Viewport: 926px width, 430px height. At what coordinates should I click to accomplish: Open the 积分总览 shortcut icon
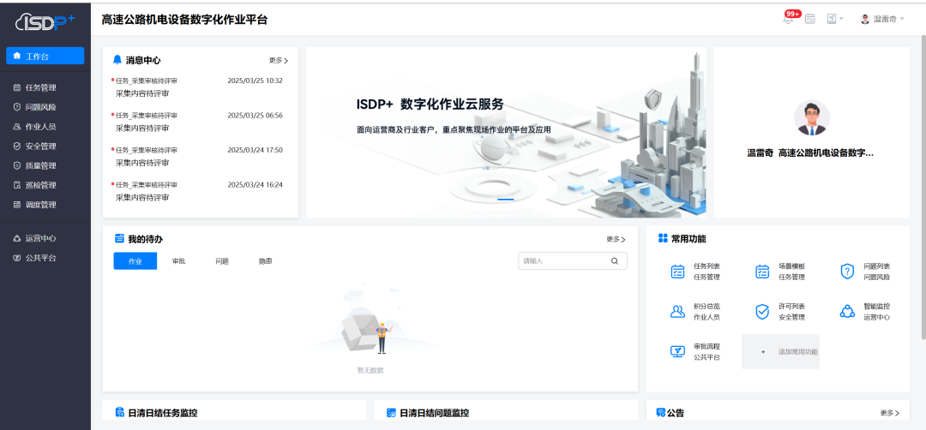(677, 312)
